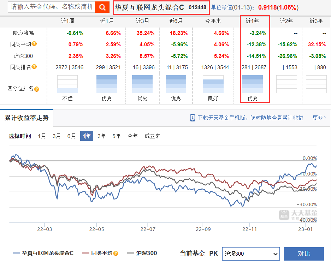331x262 pixels.
Task: Click the 近1年 quartile ranking bar
Action: coord(252,84)
